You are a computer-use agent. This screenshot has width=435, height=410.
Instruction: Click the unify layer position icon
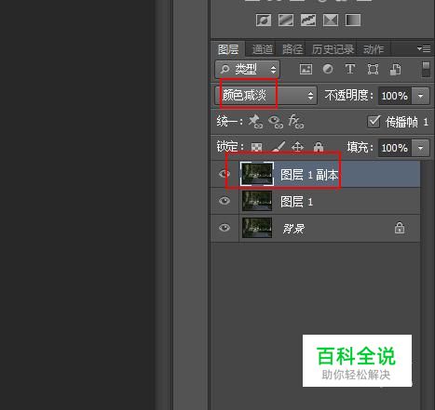[255, 121]
